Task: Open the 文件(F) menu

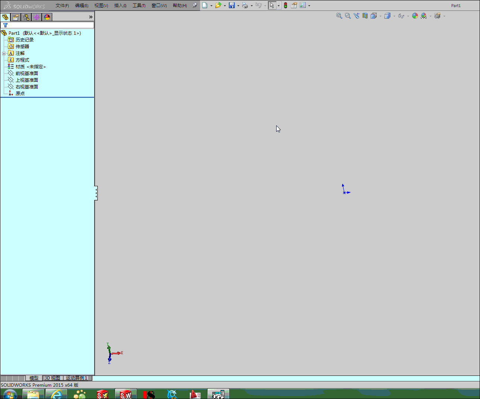Action: point(62,6)
